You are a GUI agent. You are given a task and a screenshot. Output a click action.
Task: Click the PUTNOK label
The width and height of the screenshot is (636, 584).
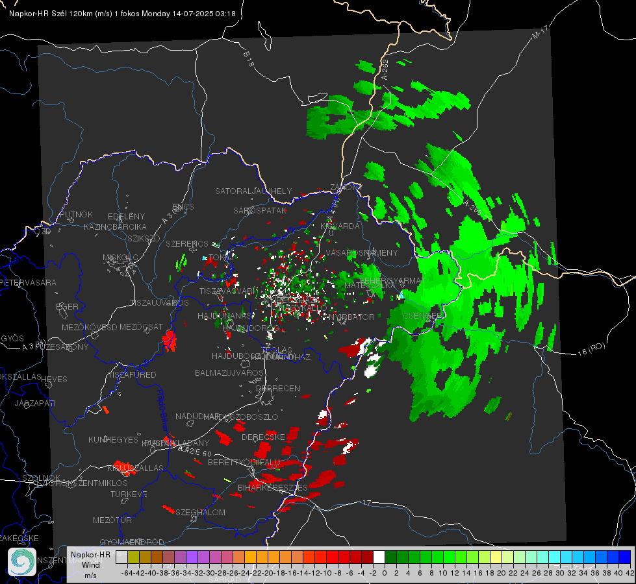[x=77, y=214]
